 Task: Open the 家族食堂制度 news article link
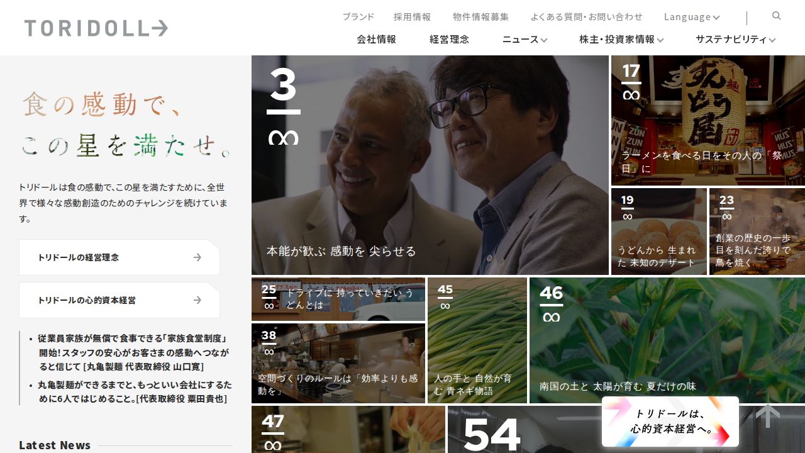pyautogui.click(x=134, y=352)
